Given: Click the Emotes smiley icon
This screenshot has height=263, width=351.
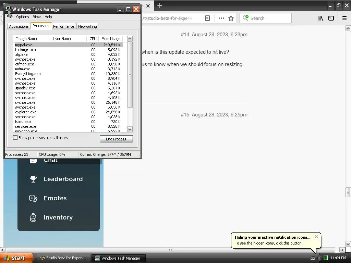Looking at the screenshot, I should [33, 198].
